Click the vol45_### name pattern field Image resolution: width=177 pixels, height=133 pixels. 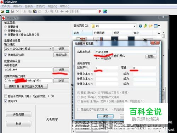point(28,70)
